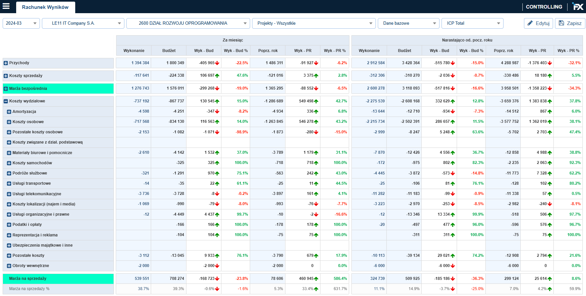Click the CONTROLLING header item
The height and width of the screenshot is (296, 586).
pos(544,7)
